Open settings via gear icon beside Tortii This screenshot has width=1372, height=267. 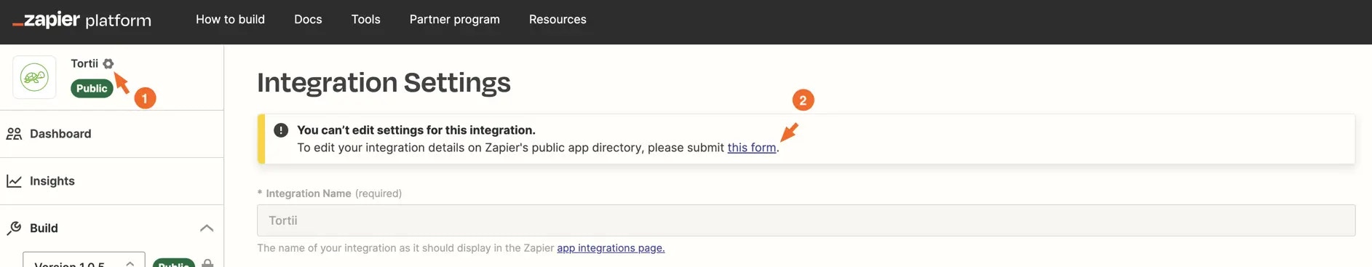(x=108, y=63)
